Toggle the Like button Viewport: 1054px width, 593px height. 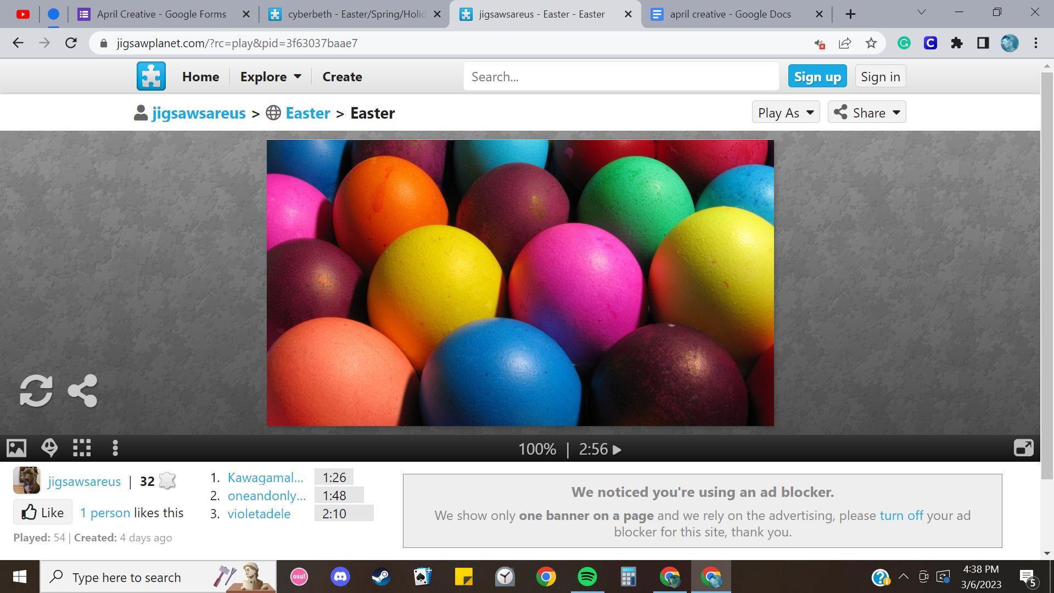point(43,512)
